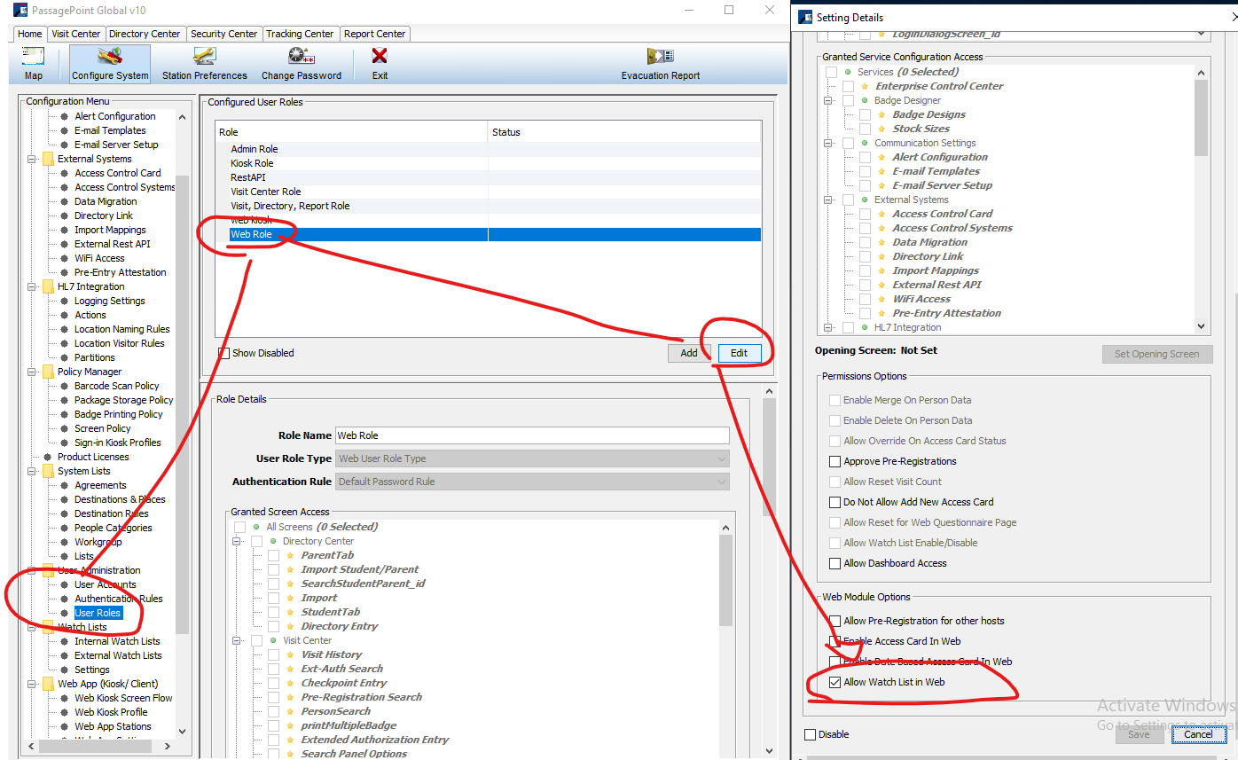Collapse External Systems node in Setting Details
This screenshot has height=760, width=1238.
829,200
